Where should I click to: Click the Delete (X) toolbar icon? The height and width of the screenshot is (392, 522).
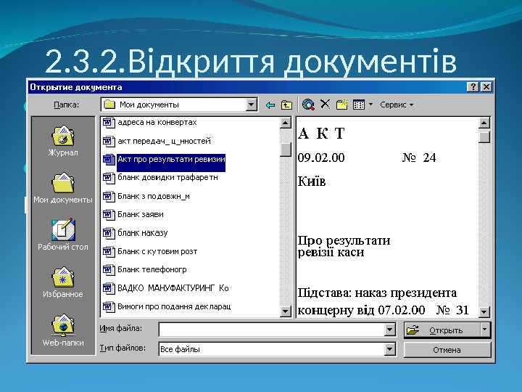(x=325, y=105)
